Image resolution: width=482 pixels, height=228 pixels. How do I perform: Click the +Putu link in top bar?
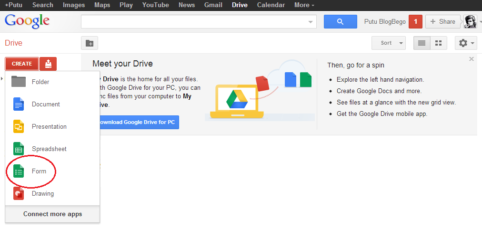tap(13, 5)
